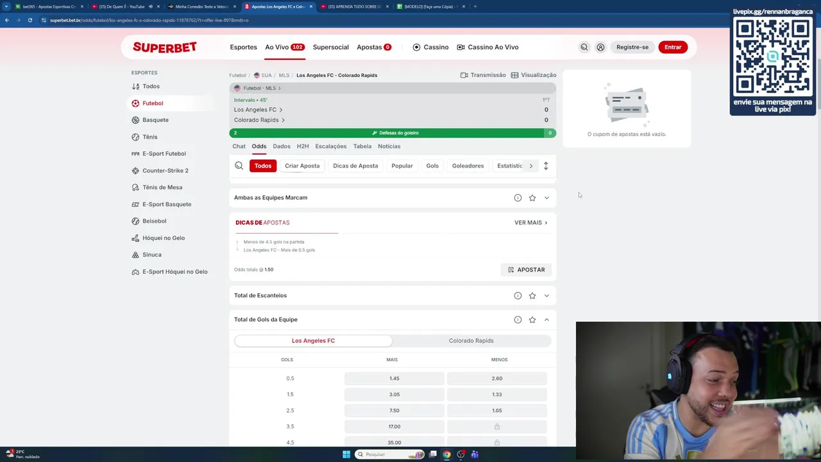Open Futebol · MLS league chevron
The image size is (821, 462).
279,88
